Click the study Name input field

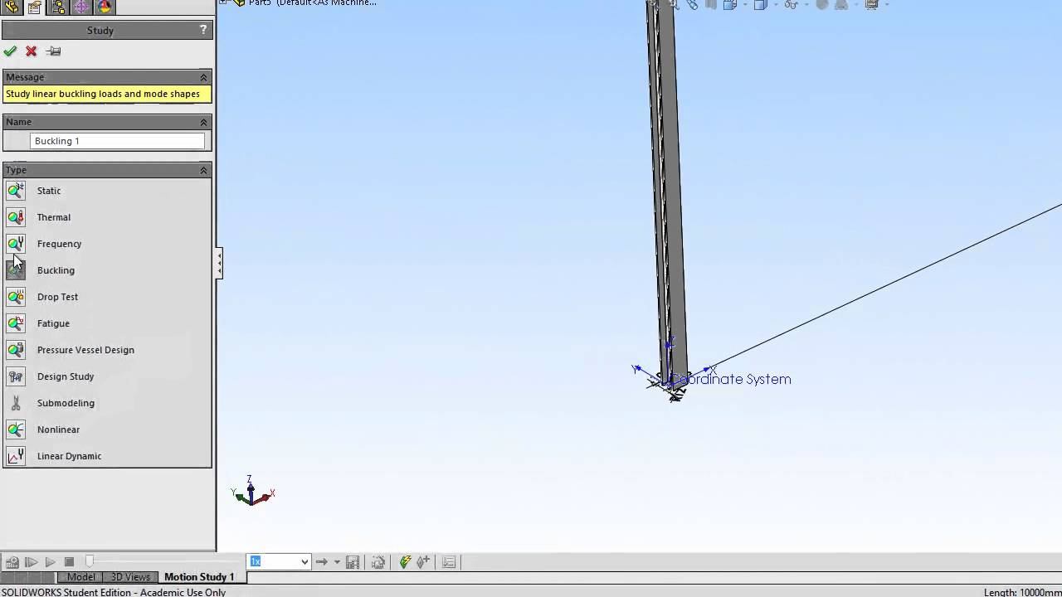117,141
